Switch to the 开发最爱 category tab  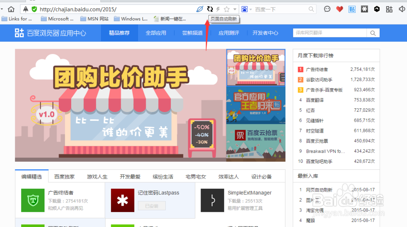[130, 177]
